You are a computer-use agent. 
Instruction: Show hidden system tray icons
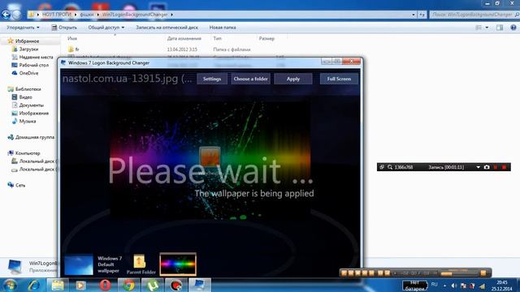coord(444,286)
